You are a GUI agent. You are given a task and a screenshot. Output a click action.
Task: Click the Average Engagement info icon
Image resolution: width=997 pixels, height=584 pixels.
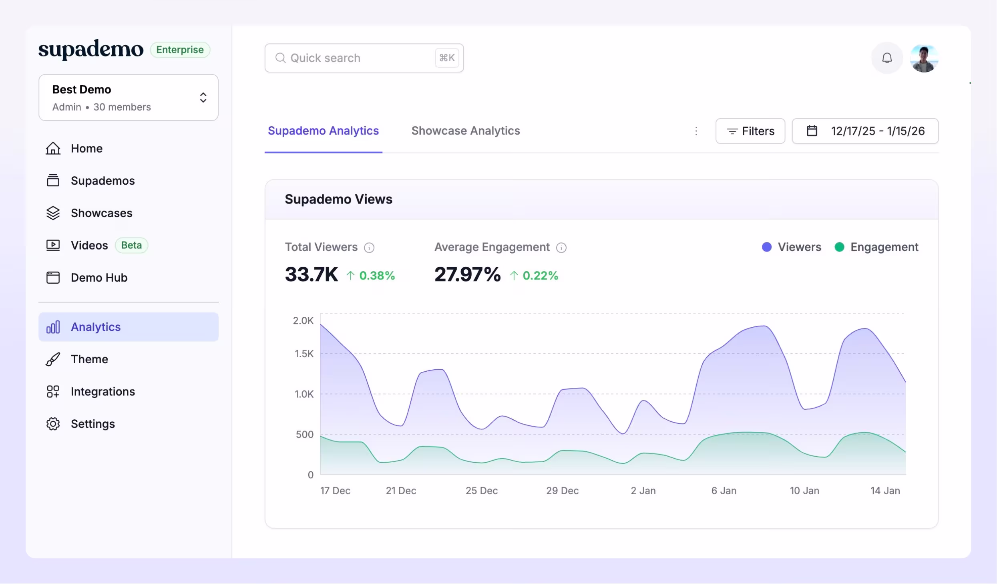561,248
